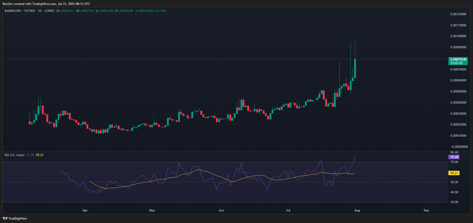Click the yellow 59.21 value in RSI legend
473x223 pixels.
(40, 155)
